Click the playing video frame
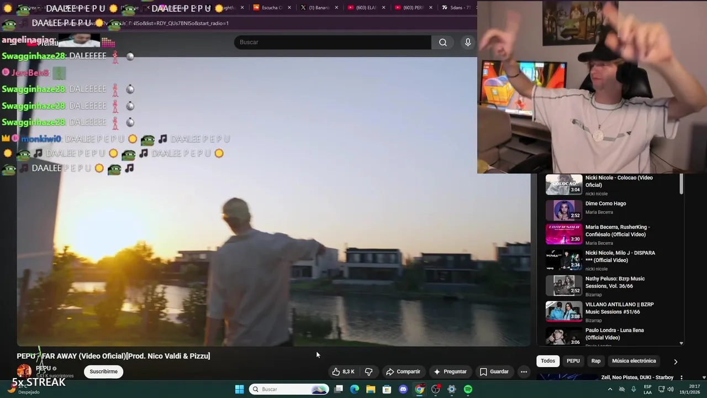The width and height of the screenshot is (707, 398). click(x=273, y=202)
